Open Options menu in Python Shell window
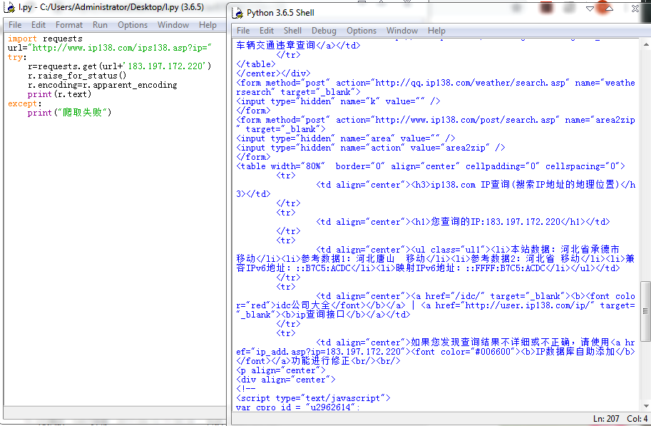651x426 pixels. point(362,31)
